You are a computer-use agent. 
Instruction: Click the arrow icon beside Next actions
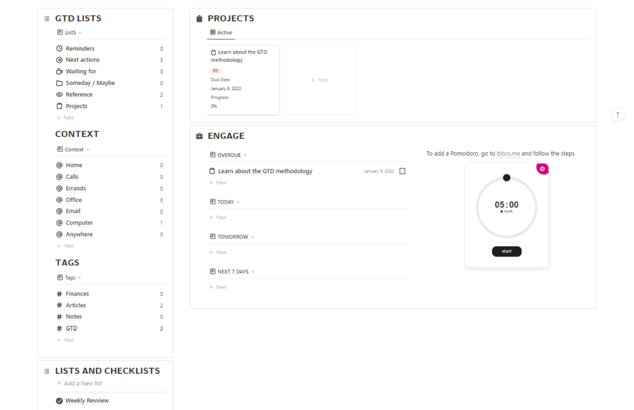point(59,60)
